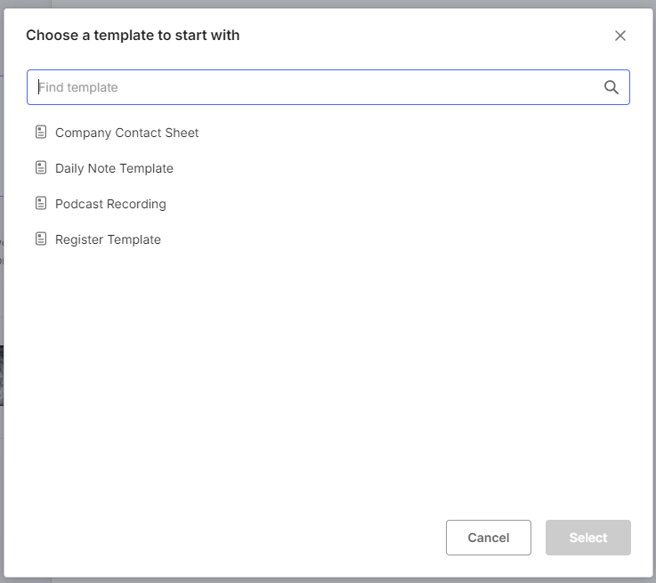Pick the Podcast Recording template
Viewport: 656px width, 583px height.
click(x=110, y=204)
